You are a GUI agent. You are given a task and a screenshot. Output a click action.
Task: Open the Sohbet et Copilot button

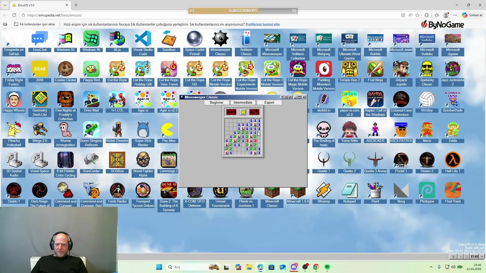coord(472,15)
